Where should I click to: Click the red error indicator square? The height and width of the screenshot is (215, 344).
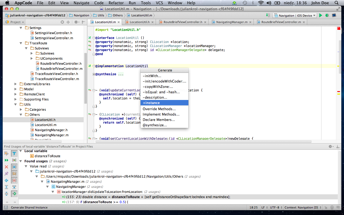(339, 28)
